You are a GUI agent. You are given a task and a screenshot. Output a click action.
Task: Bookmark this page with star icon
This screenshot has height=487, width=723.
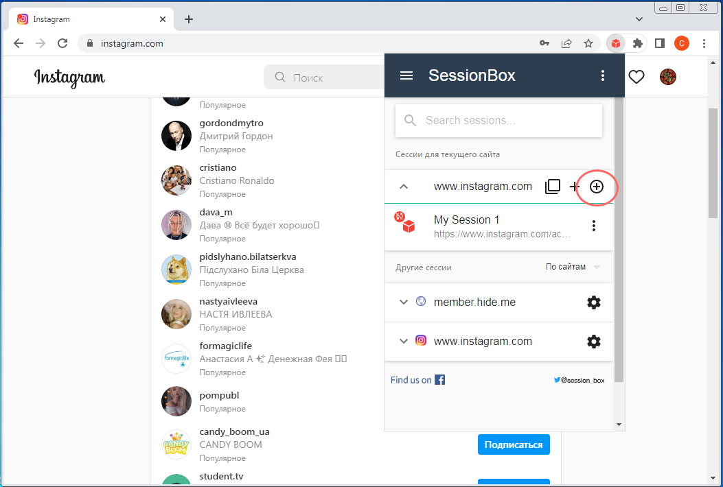click(x=588, y=44)
